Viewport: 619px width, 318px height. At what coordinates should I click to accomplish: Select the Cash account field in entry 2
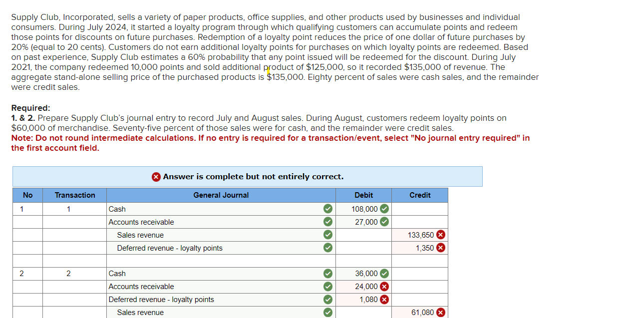click(x=221, y=273)
